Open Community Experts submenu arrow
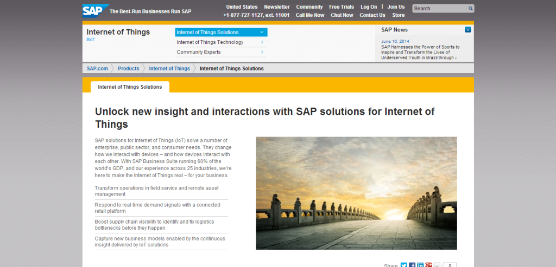Viewport: 556px width, 267px height. (262, 52)
